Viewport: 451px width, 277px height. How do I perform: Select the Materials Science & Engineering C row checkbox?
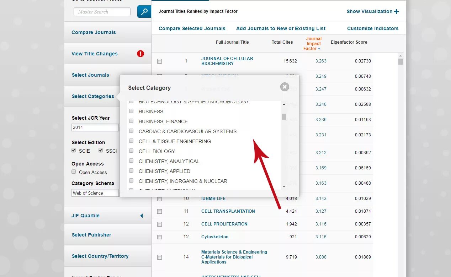pos(159,257)
